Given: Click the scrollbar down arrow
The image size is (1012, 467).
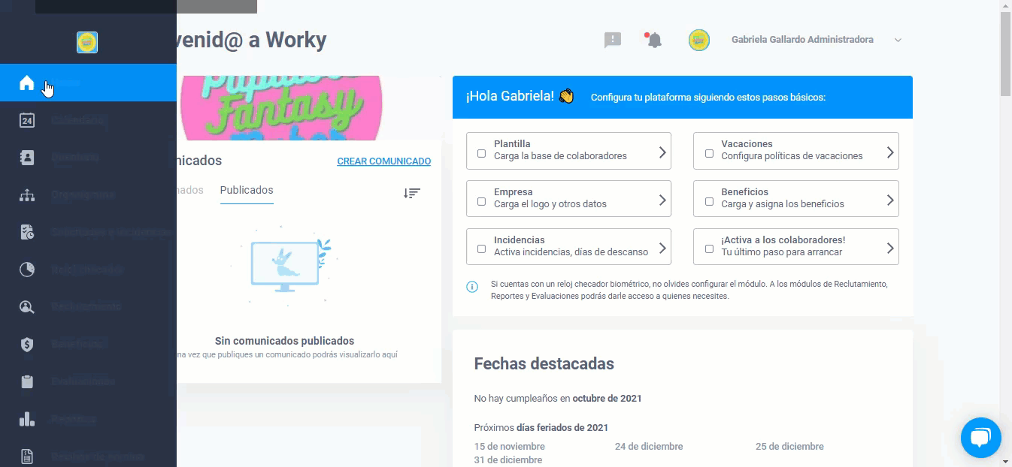Looking at the screenshot, I should 1005,461.
